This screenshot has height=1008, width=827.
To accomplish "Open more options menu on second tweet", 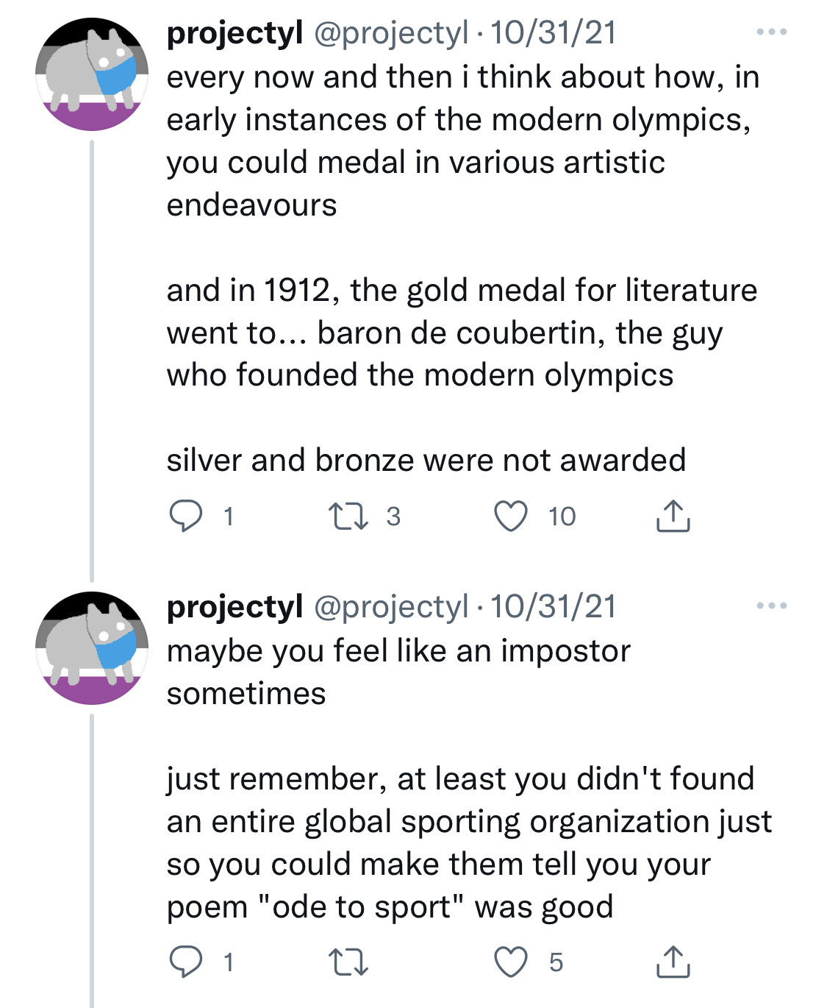I will [x=771, y=606].
